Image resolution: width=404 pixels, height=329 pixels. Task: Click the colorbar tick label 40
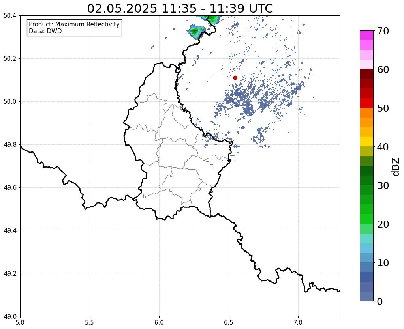pos(383,147)
